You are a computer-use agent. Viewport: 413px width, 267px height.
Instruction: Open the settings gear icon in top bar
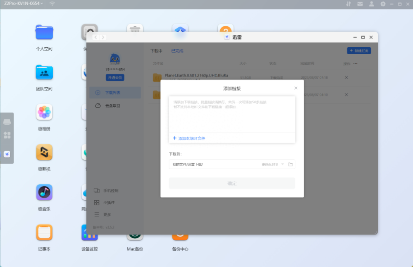[x=383, y=4]
